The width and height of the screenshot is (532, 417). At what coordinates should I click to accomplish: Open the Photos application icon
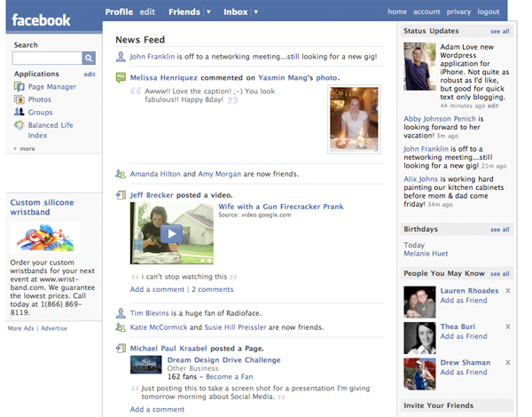point(19,99)
